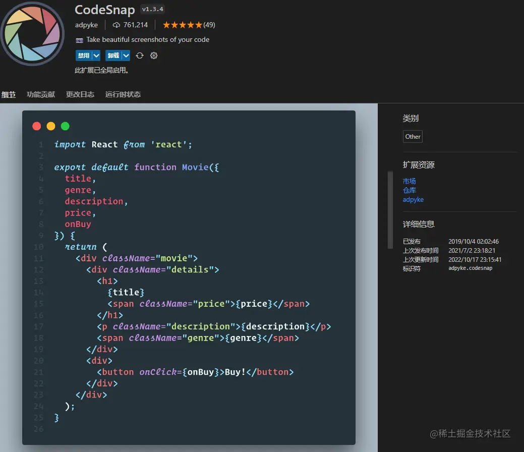Click the published date 2019/10/4 02:02:46
Viewport: 524px width, 452px height.
pyautogui.click(x=474, y=241)
